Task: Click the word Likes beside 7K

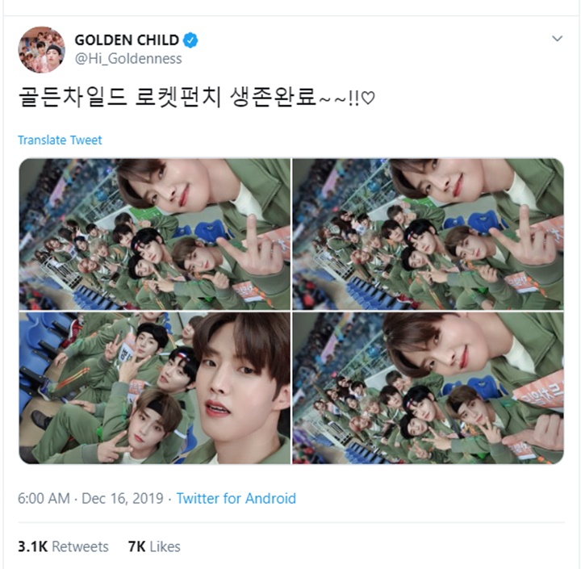Action: click(x=165, y=546)
